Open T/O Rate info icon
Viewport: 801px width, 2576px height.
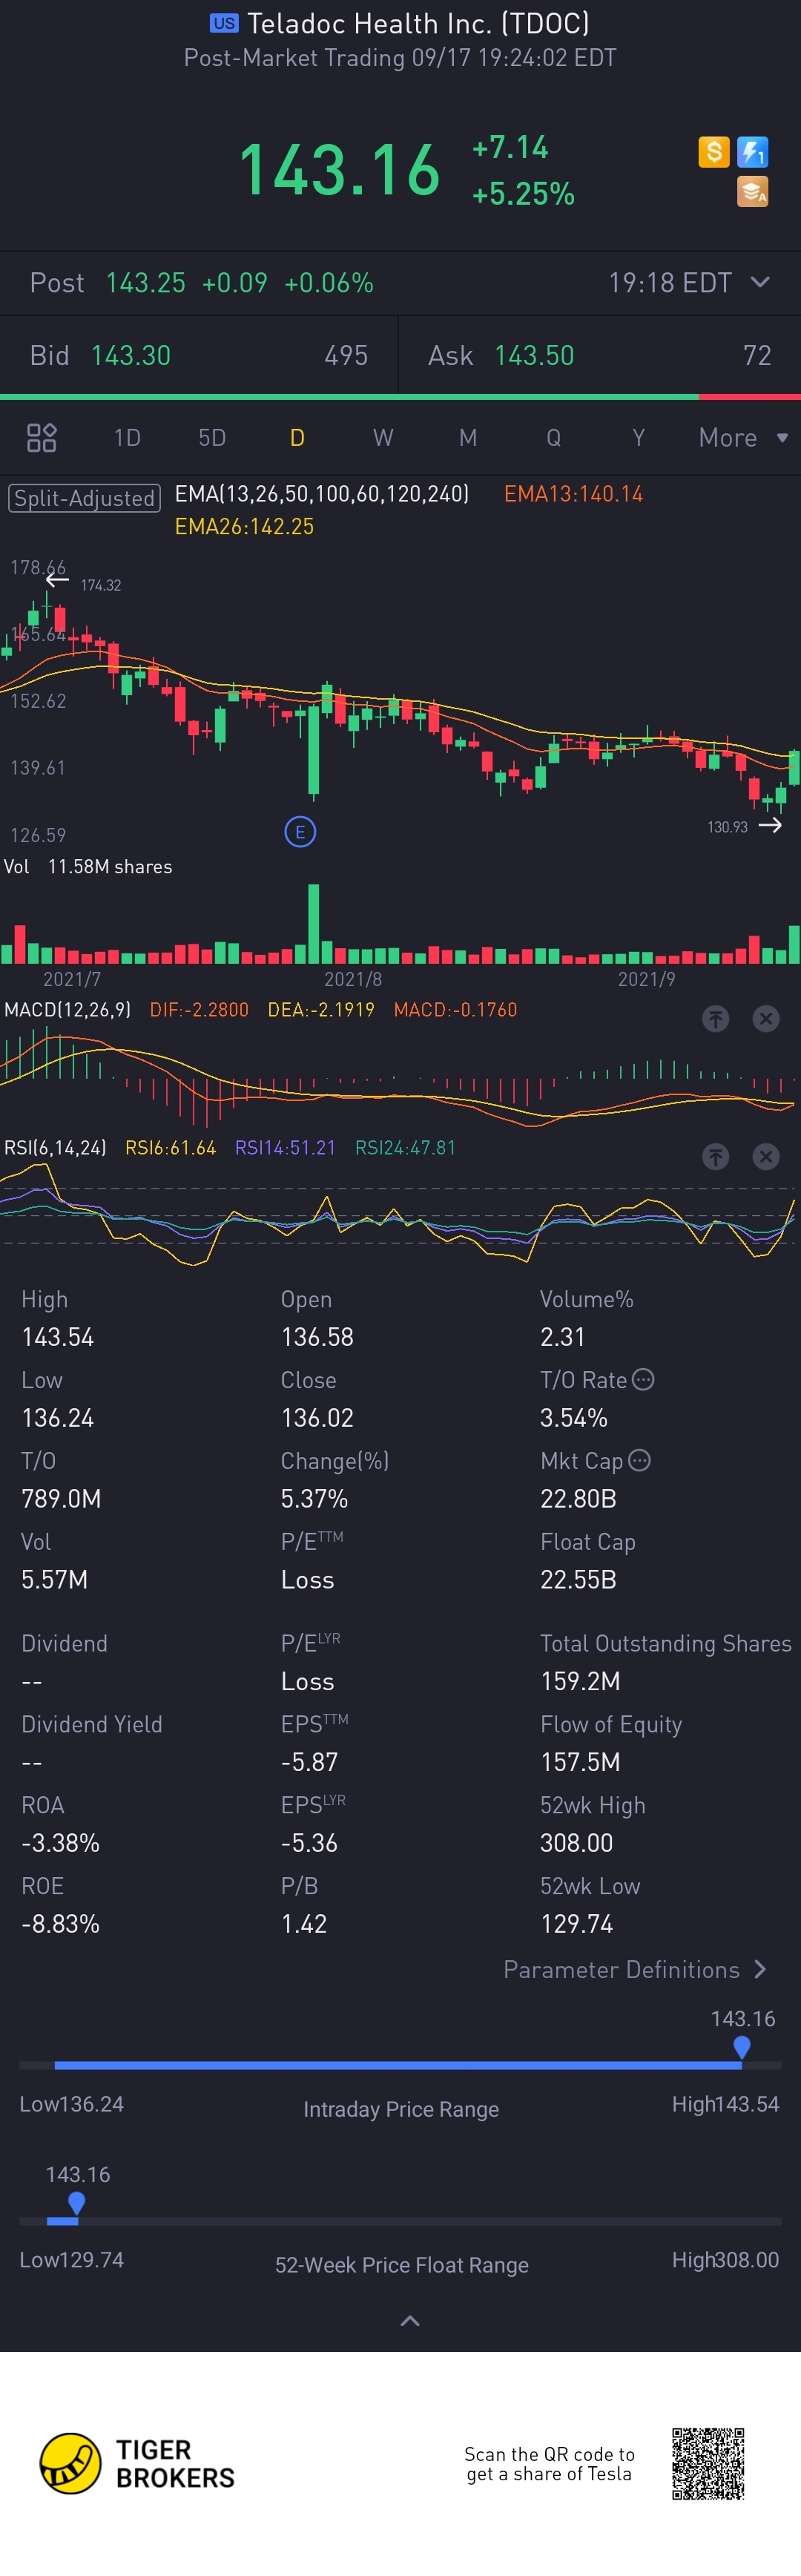tap(644, 1379)
